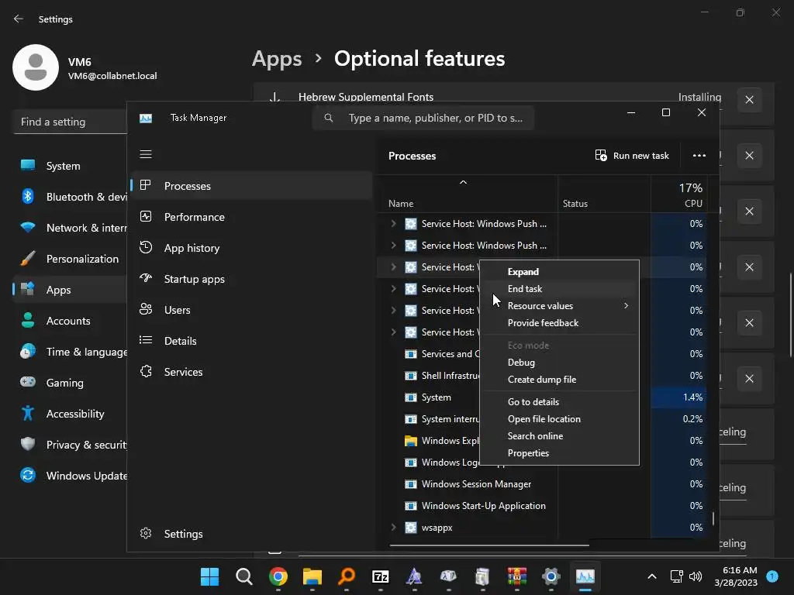Open Bluetooth & devices in Settings
Image resolution: width=794 pixels, height=595 pixels.
70,197
